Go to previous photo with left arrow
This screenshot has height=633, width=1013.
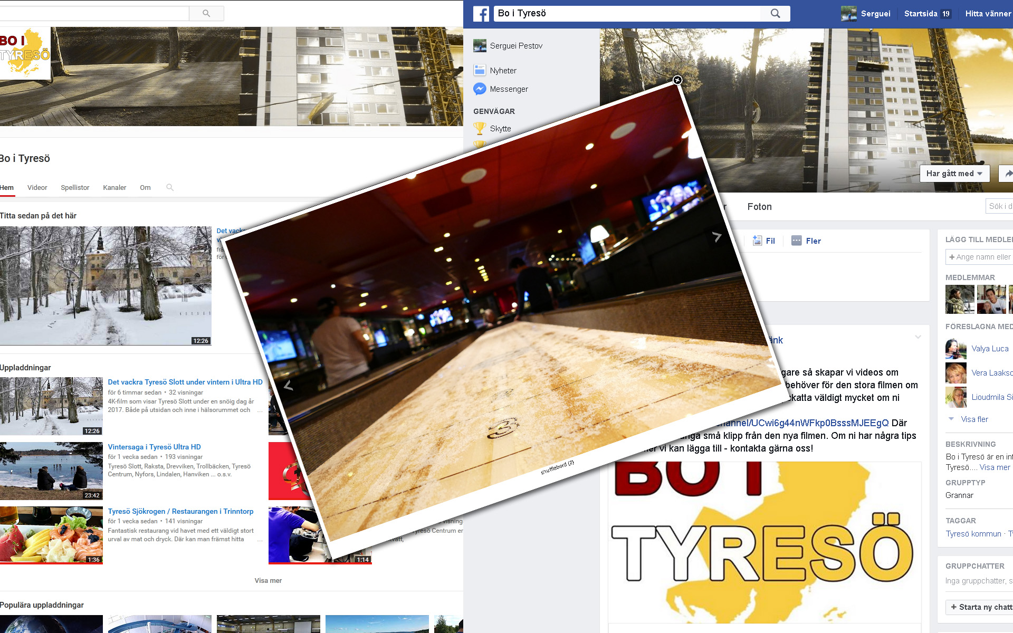pyautogui.click(x=288, y=386)
